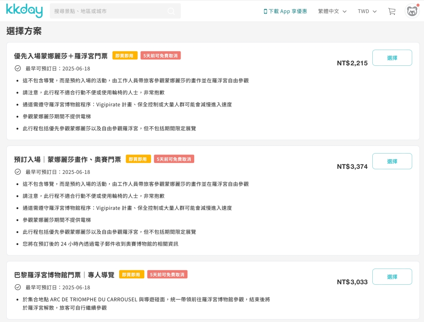Screen dimensions: 424x322
Task: Click 5天前可免費取消 badge on second plan
Action: 174,159
